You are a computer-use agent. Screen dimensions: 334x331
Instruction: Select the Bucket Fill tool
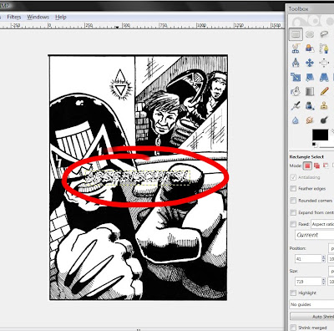(x=296, y=91)
